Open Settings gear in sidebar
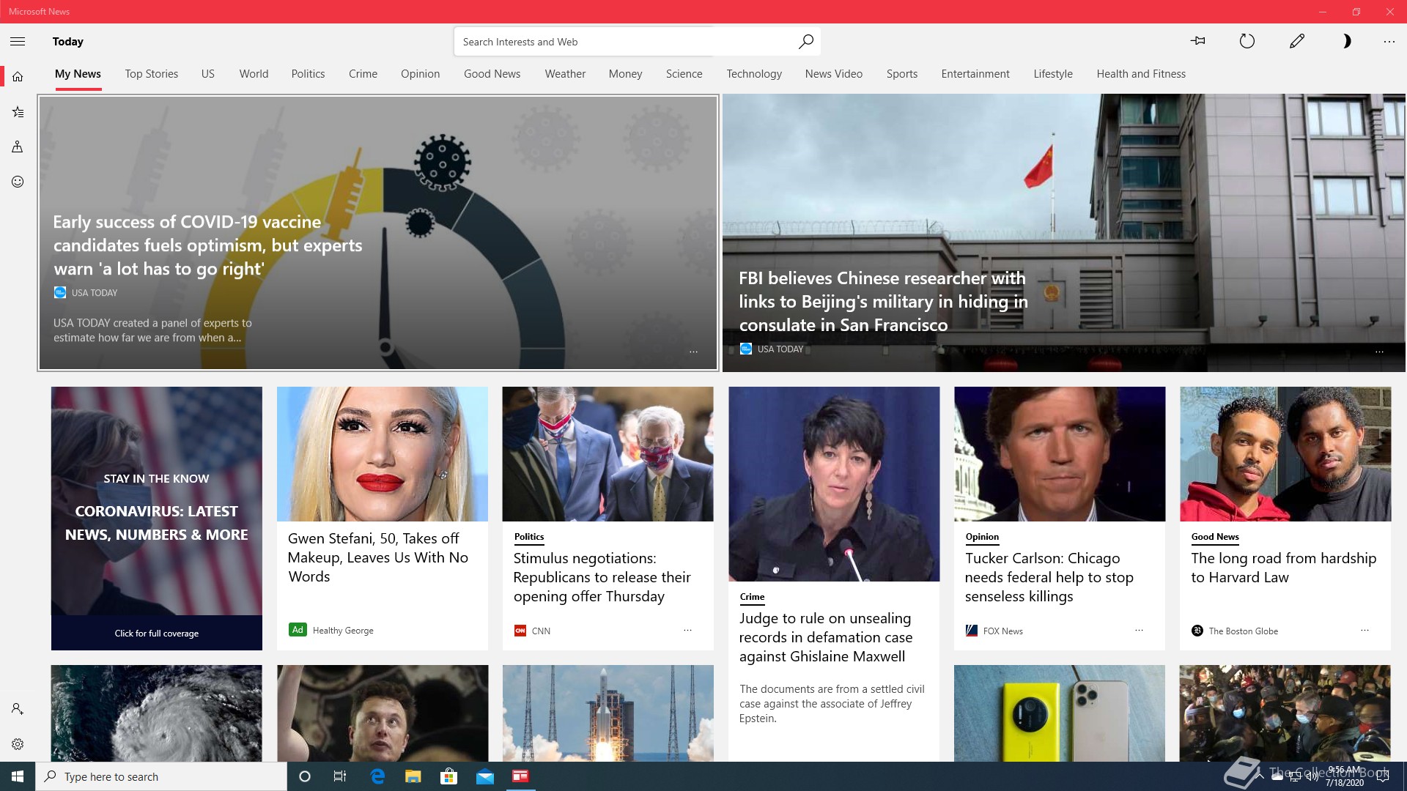The width and height of the screenshot is (1407, 791). (18, 744)
